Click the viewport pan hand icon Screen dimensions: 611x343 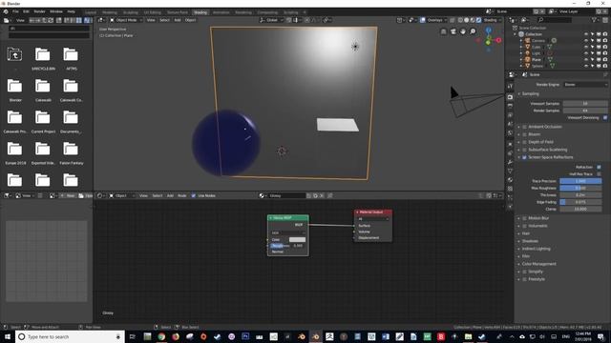[463, 31]
